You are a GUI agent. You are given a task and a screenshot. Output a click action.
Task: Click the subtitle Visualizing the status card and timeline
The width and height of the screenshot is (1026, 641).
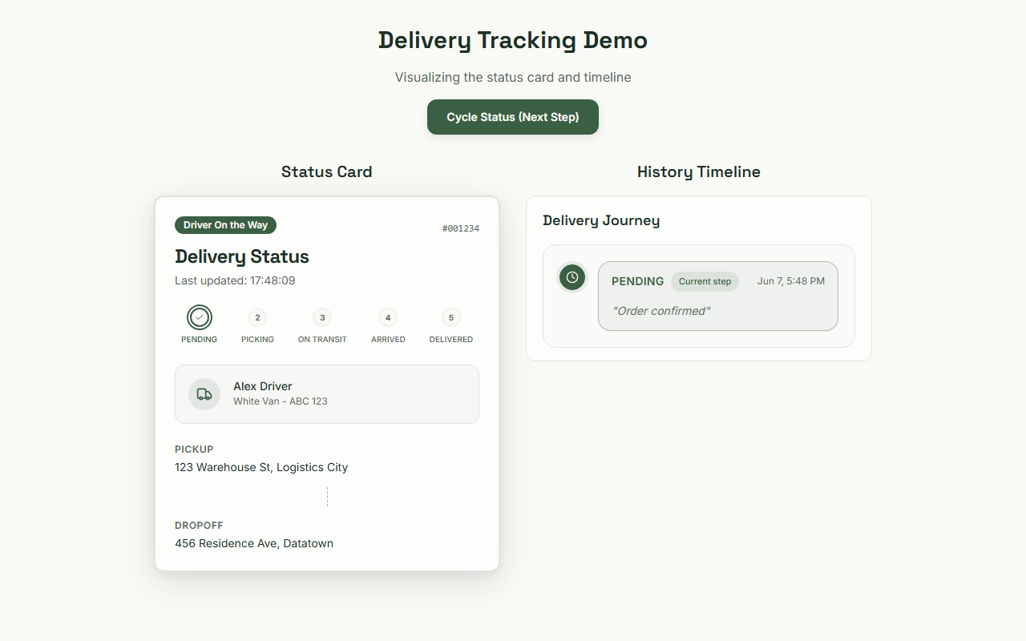[513, 78]
